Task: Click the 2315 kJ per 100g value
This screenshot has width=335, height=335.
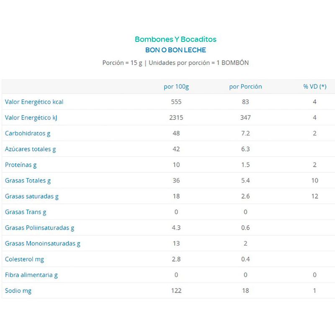Action: [176, 118]
